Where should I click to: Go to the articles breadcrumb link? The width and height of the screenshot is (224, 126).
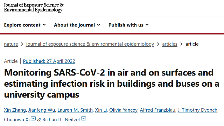(x=170, y=44)
